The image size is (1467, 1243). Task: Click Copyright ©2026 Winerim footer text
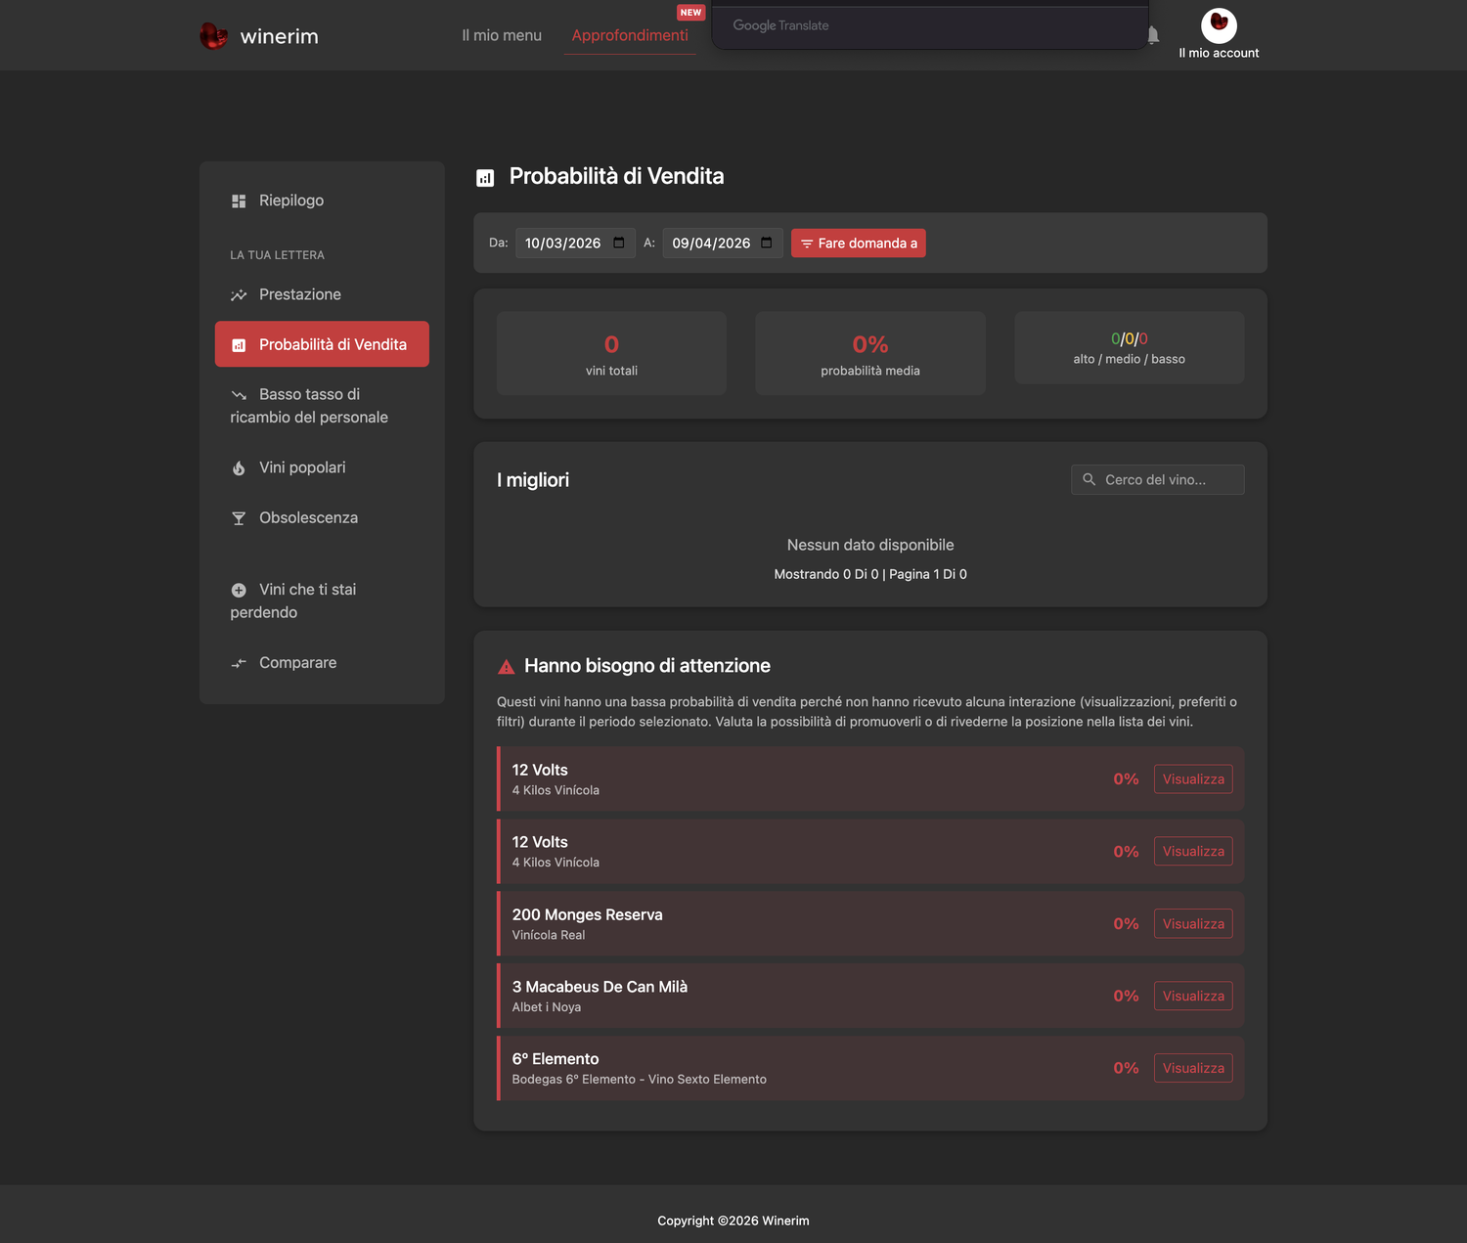coord(733,1221)
